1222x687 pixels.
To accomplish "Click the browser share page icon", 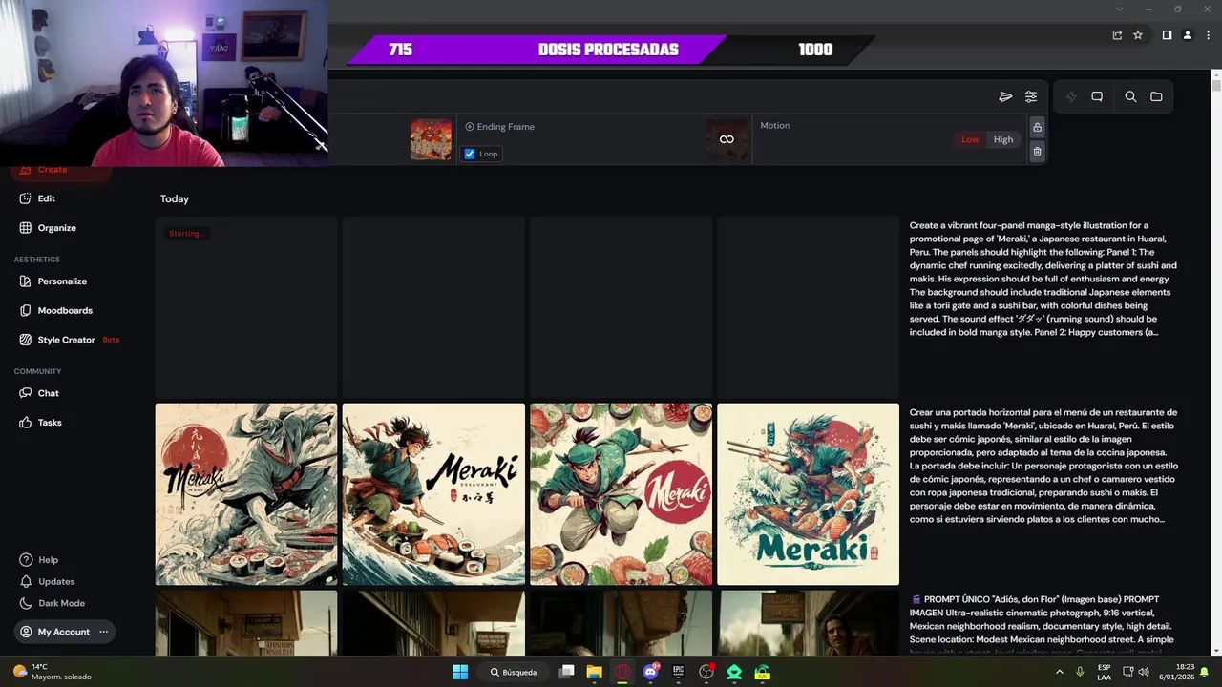I will [x=1117, y=35].
